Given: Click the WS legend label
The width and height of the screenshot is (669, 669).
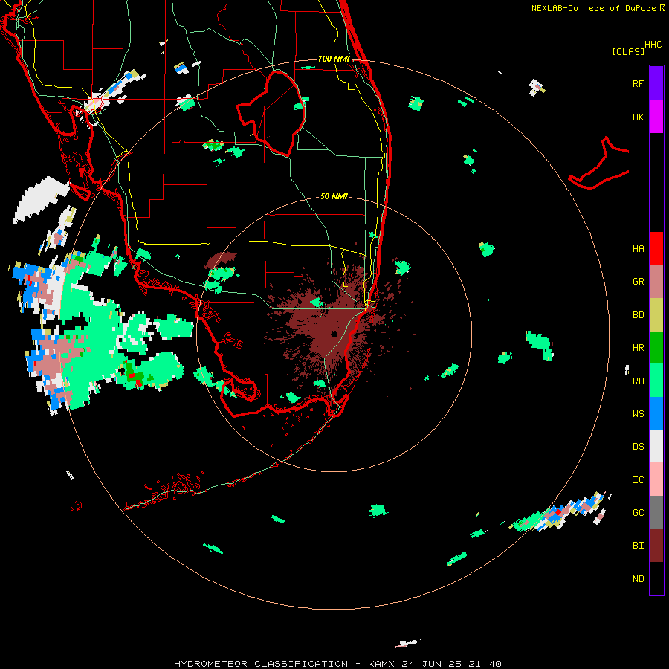Looking at the screenshot, I should point(638,413).
